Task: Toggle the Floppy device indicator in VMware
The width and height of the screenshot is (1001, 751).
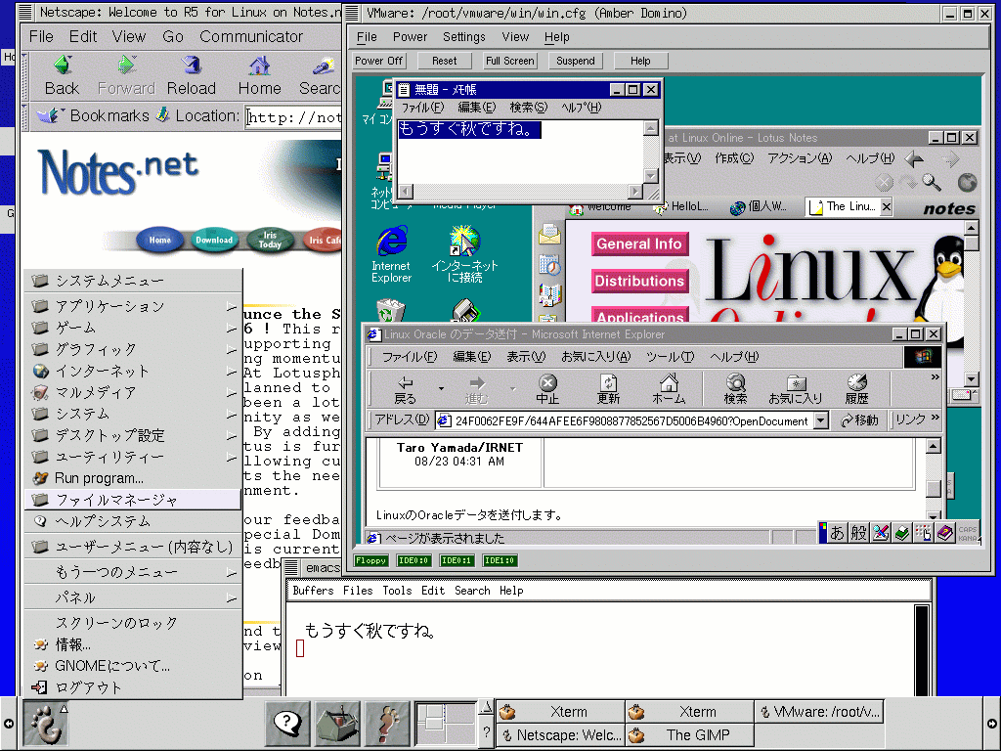Action: tap(370, 560)
